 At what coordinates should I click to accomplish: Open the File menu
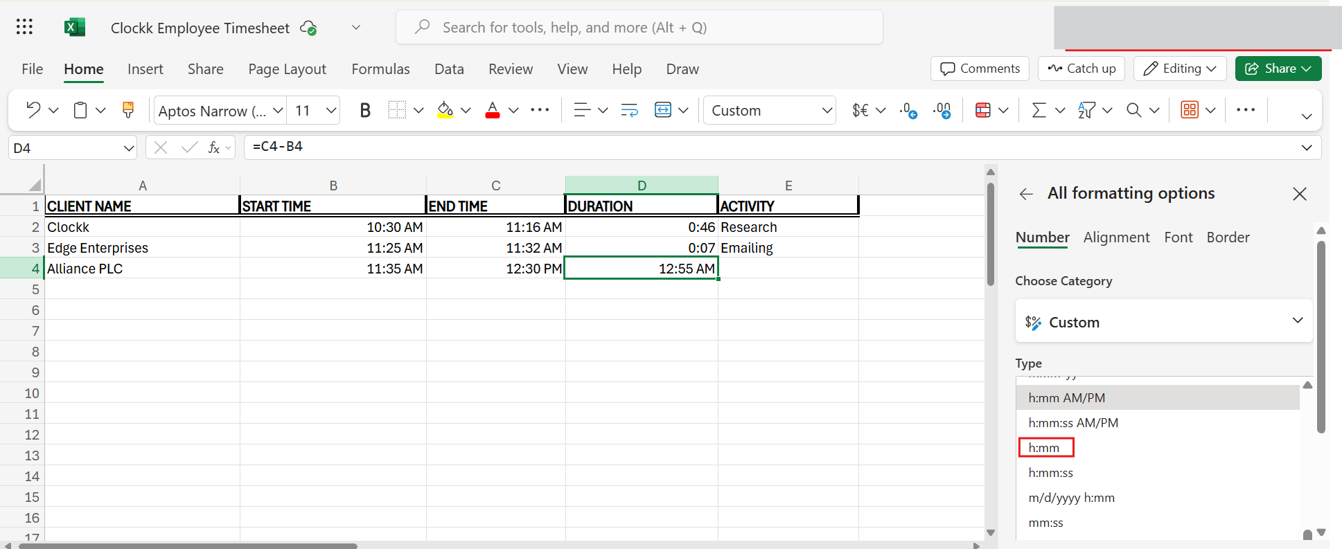[x=32, y=69]
